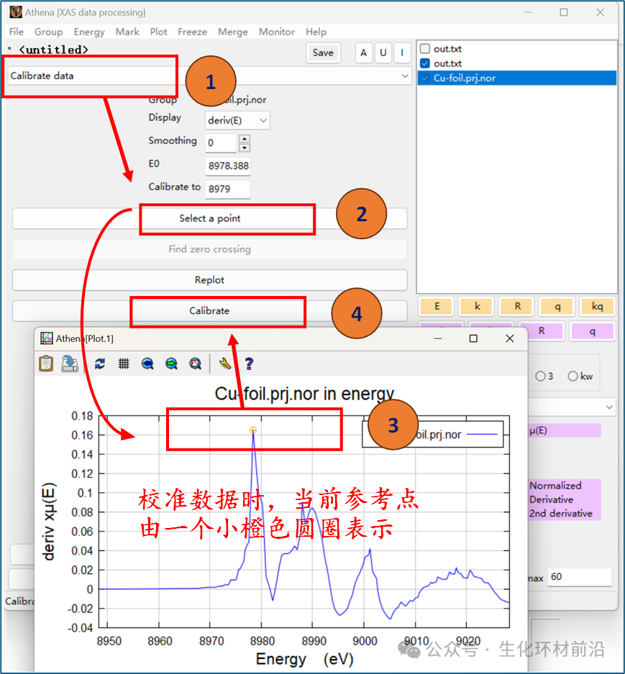Click the max field showing 60
625x674 pixels.
tap(580, 577)
